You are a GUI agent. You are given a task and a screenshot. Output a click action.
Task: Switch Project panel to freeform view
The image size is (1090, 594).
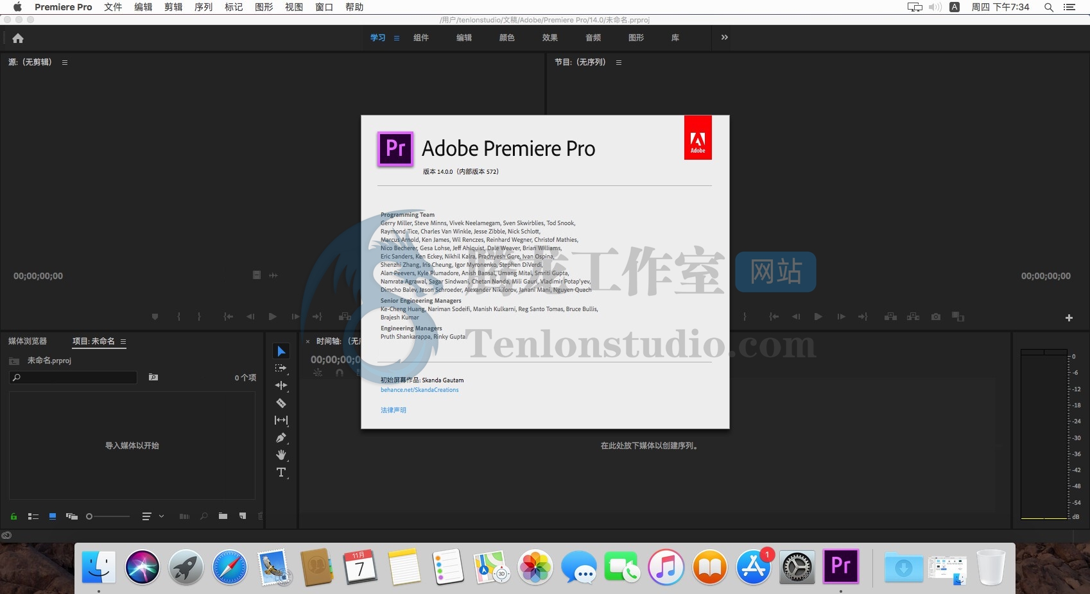coord(72,516)
